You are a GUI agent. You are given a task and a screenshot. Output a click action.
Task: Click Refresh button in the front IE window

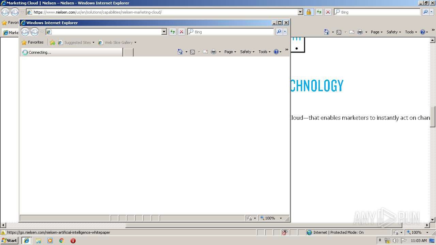pos(173,32)
